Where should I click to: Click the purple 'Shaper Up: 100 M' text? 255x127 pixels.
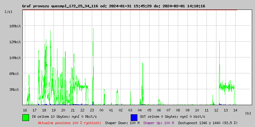coord(158,123)
